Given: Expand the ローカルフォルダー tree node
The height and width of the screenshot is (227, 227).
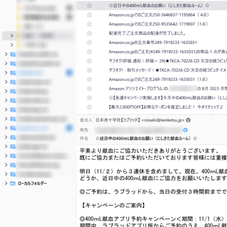Looking at the screenshot, I should click(x=6, y=183).
